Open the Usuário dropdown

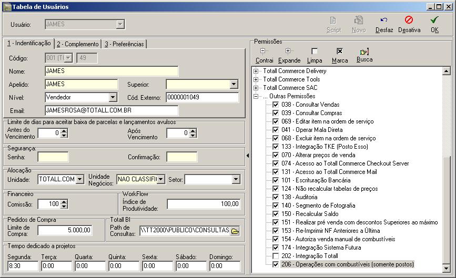tap(120, 24)
